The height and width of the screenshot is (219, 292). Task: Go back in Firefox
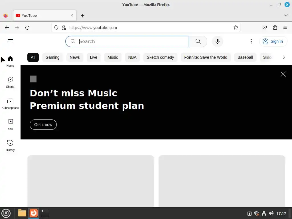[x=7, y=28]
